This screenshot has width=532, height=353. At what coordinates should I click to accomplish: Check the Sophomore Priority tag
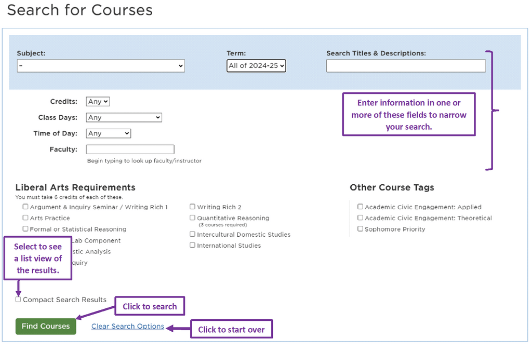tap(360, 229)
